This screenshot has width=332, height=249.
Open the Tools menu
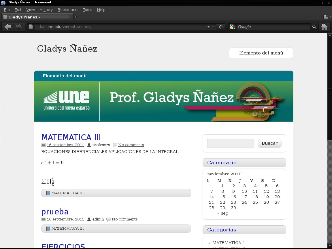point(87,10)
